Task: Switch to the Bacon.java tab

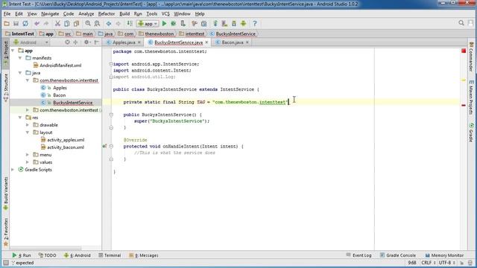Action: (232, 42)
